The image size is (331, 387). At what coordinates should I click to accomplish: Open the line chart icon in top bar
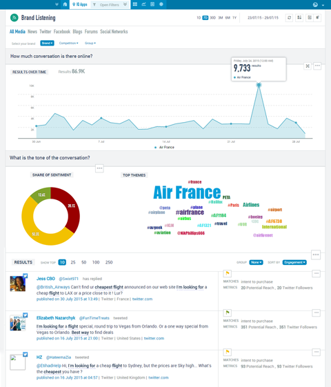(143, 4)
